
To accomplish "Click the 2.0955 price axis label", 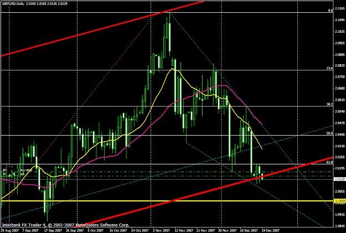I will pyautogui.click(x=340, y=43).
